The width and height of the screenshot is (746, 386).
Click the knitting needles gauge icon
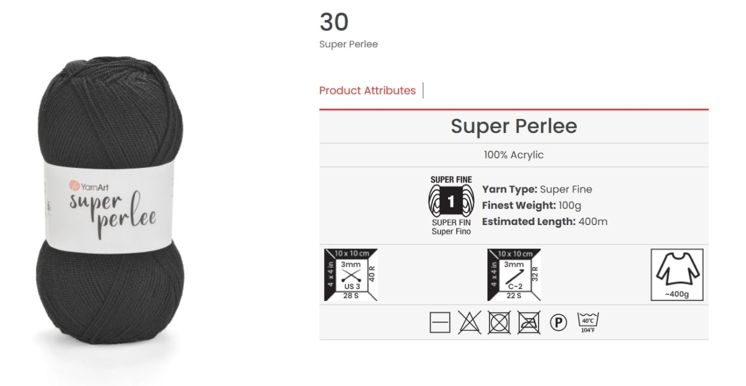[x=351, y=275]
